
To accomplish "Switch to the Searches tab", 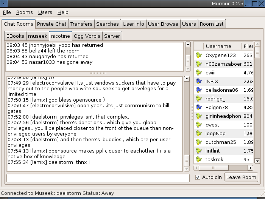I will (108, 24).
